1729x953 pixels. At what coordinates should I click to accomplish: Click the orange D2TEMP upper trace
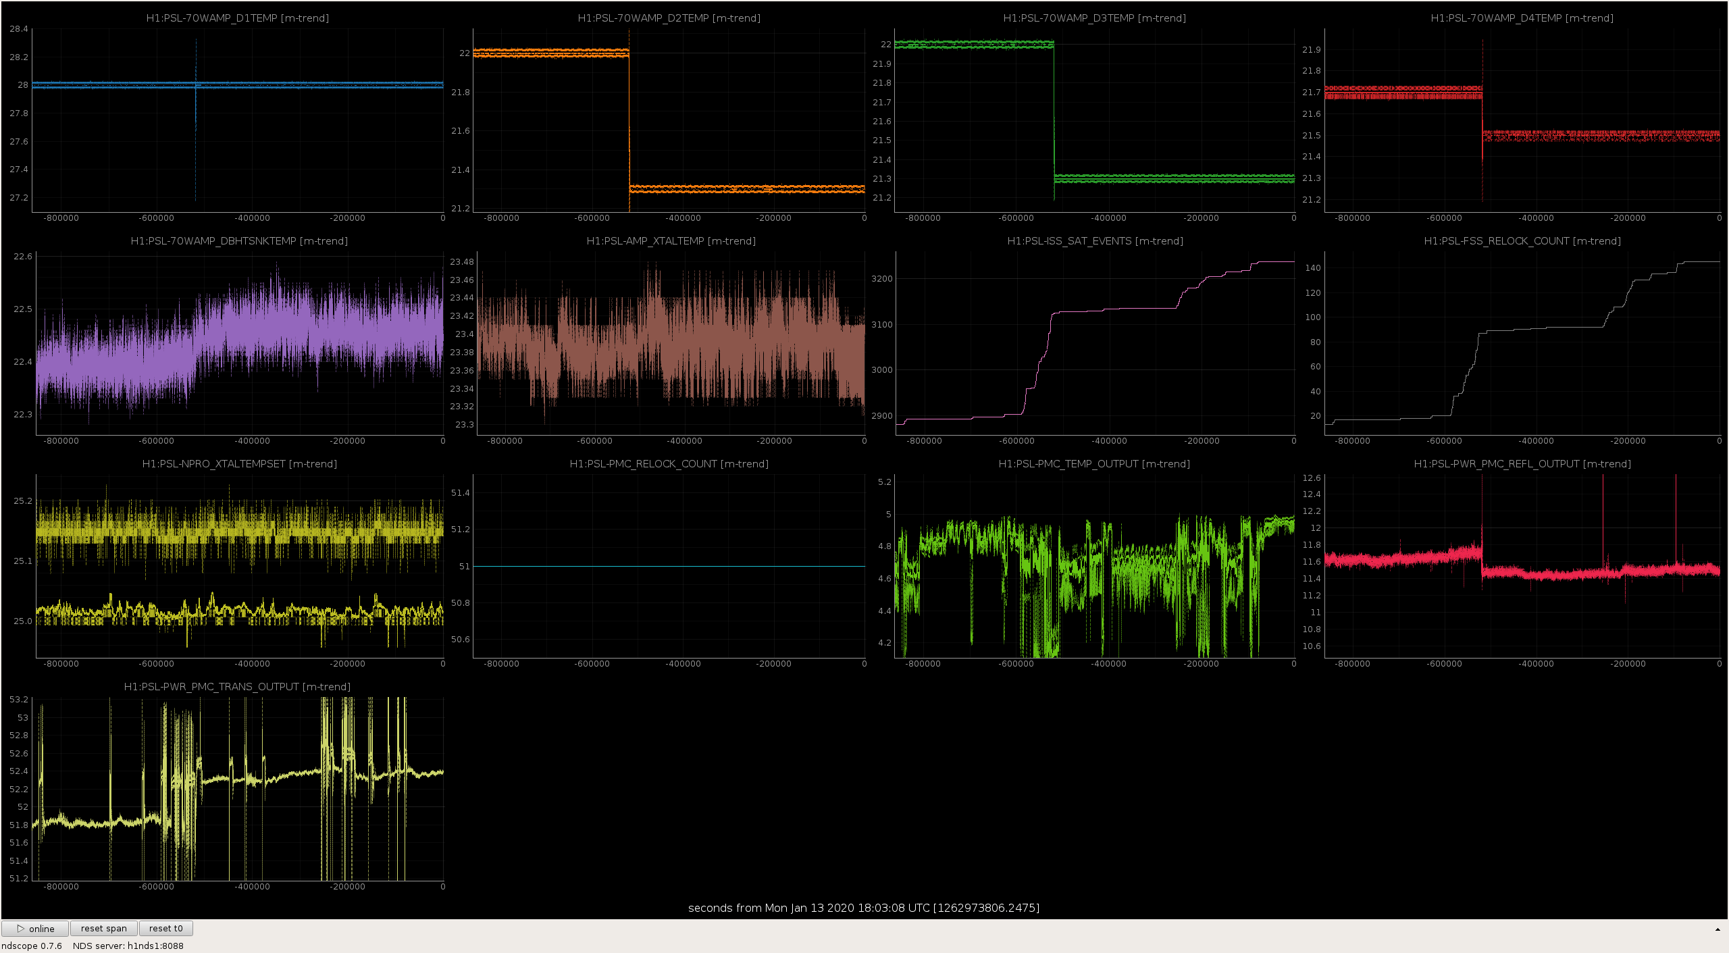[550, 53]
